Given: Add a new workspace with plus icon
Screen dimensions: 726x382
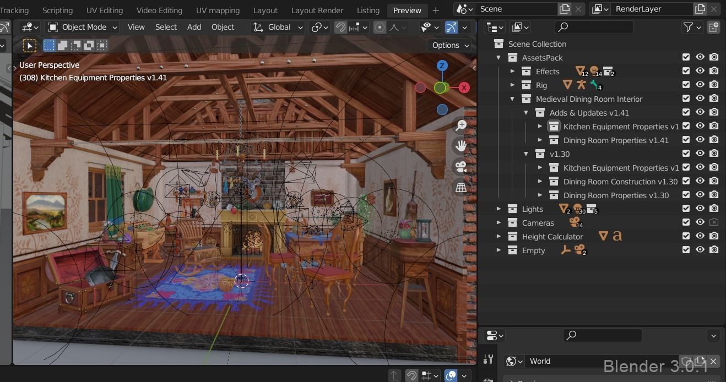Looking at the screenshot, I should [436, 10].
